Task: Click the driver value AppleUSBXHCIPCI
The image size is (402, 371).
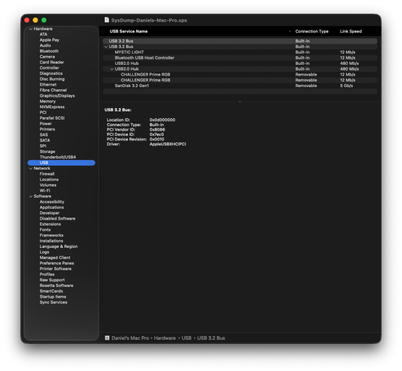Action: [x=168, y=144]
